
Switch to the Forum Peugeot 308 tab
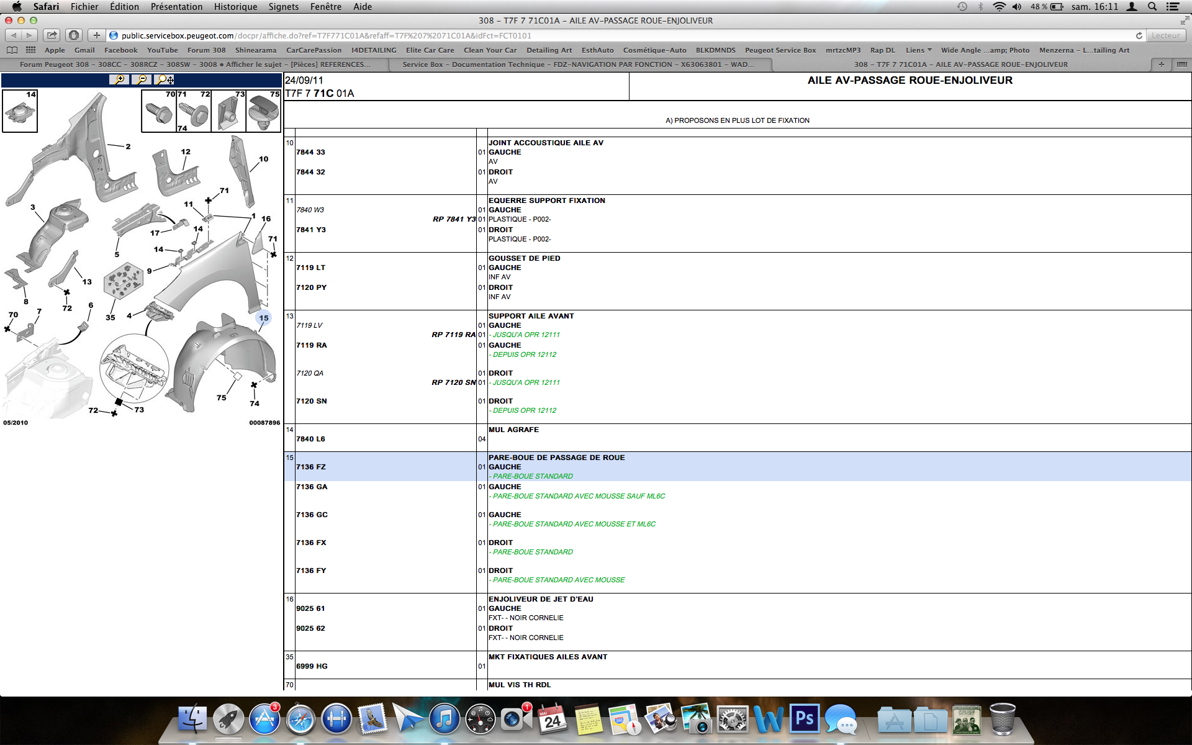click(x=195, y=65)
